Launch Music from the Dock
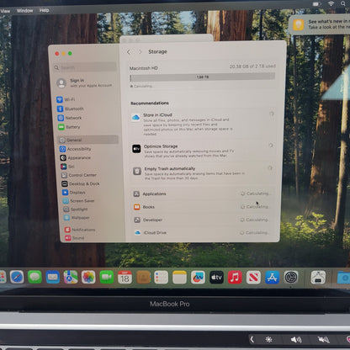This screenshot has width=350, height=350. [235, 278]
